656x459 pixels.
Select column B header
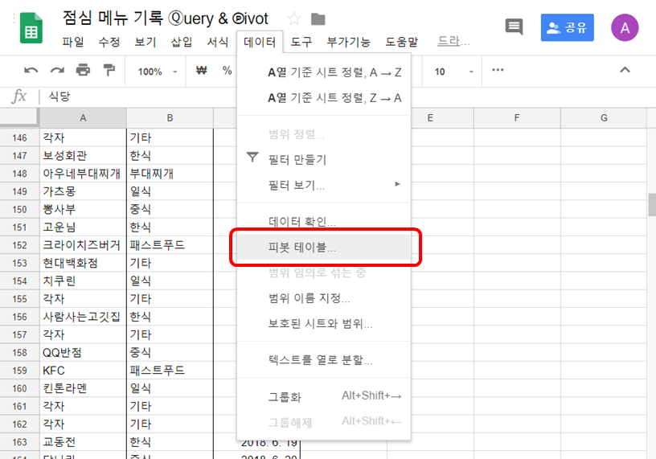pyautogui.click(x=170, y=118)
